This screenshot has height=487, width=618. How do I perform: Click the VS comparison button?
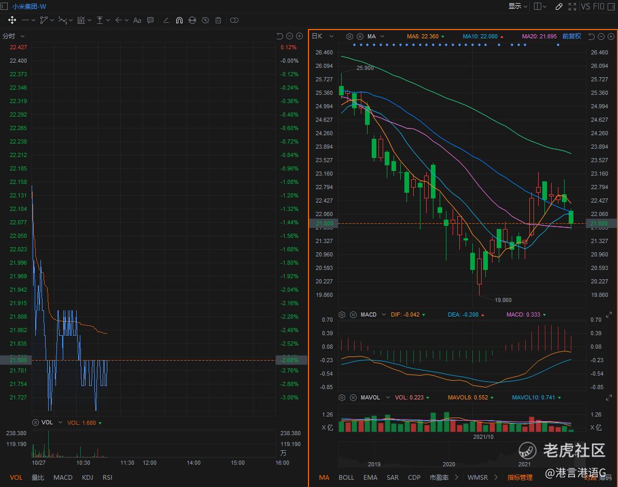coord(585,6)
